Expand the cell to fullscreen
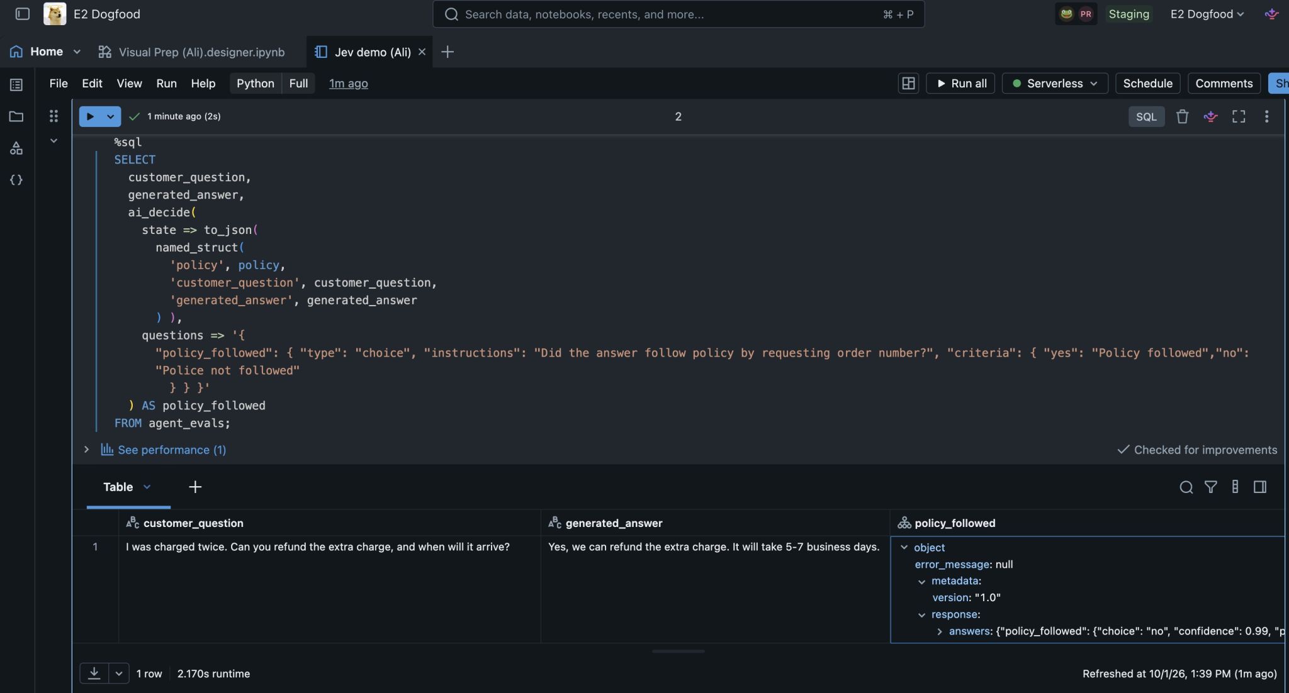1289x693 pixels. click(x=1239, y=116)
